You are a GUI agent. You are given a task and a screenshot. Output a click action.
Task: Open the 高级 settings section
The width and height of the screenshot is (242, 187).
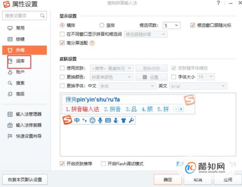pyautogui.click(x=24, y=94)
